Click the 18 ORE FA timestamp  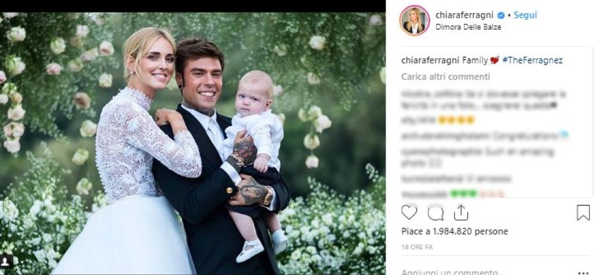tap(417, 247)
